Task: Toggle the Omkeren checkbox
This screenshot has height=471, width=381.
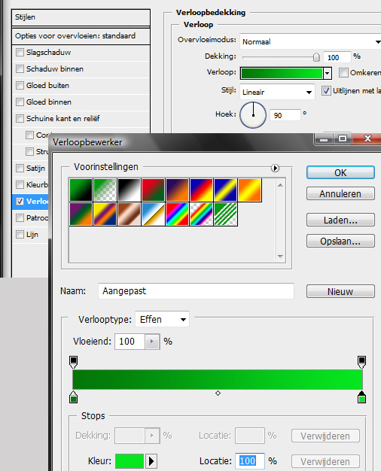Action: click(343, 72)
